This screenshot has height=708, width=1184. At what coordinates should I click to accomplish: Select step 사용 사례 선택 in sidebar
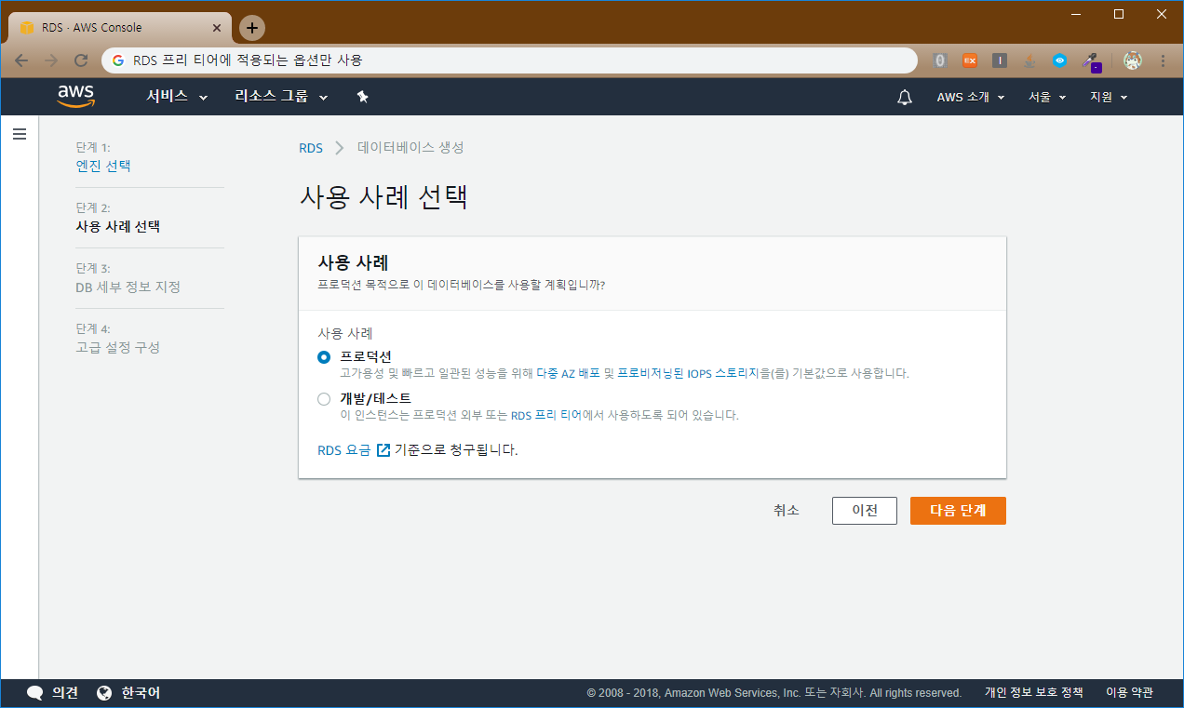tap(117, 227)
